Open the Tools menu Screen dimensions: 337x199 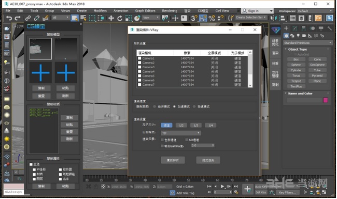34,11
